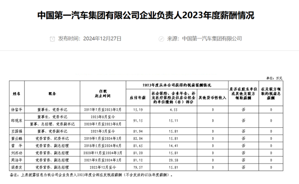Click the name cell 雷平
Screen dimensions: 299x184
17,146
